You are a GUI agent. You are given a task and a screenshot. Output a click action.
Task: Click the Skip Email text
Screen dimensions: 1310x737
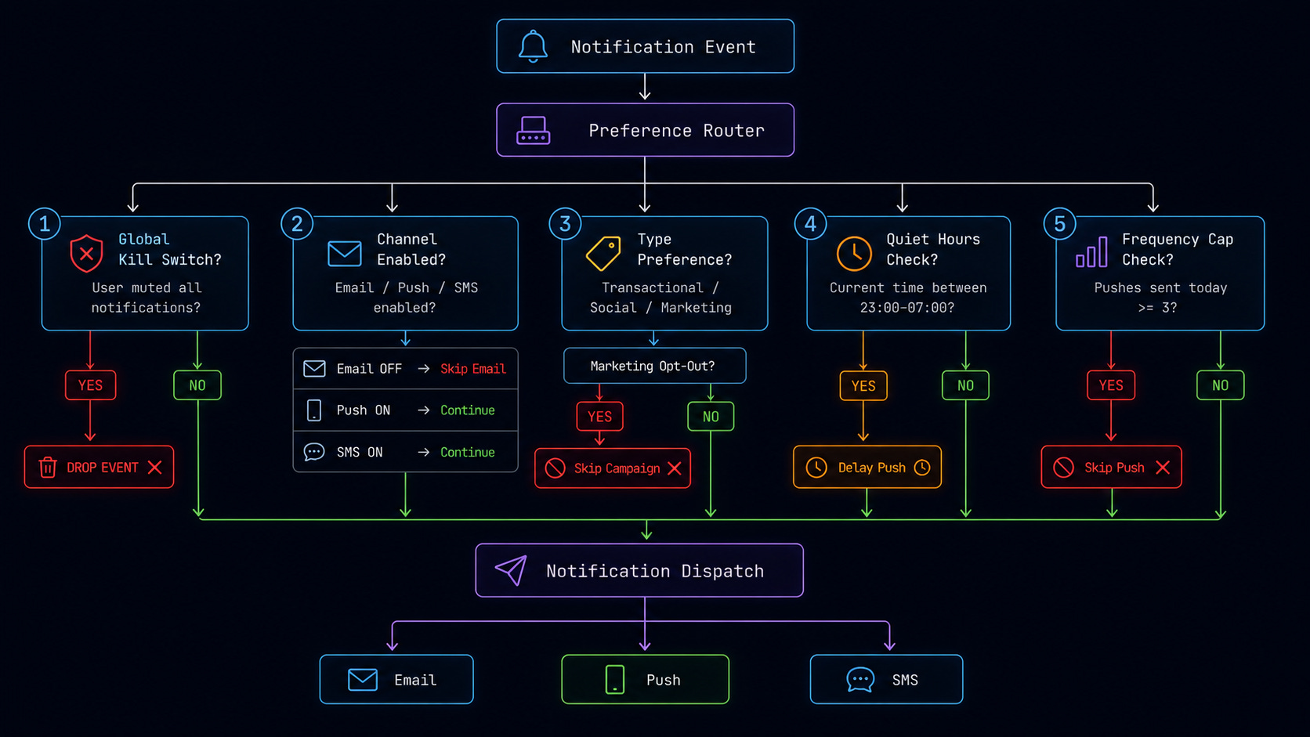[x=473, y=369]
